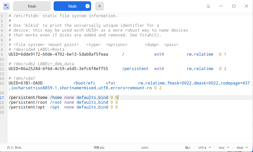
Task: Click the text editor app logo icon
Action: click(x=6, y=6)
